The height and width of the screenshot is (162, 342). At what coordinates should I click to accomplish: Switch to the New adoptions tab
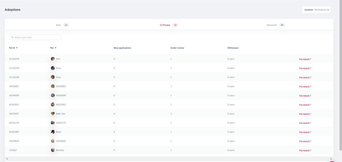59,25
